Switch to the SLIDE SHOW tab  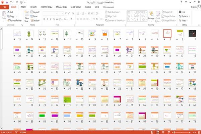[76, 7]
